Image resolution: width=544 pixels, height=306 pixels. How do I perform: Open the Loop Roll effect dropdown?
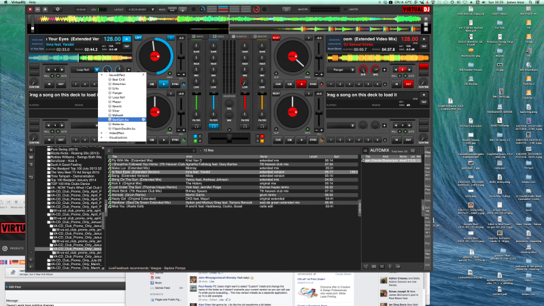(96, 69)
